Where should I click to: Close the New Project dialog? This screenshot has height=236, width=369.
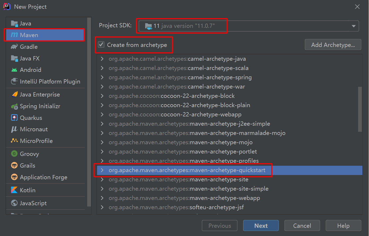pos(357,7)
